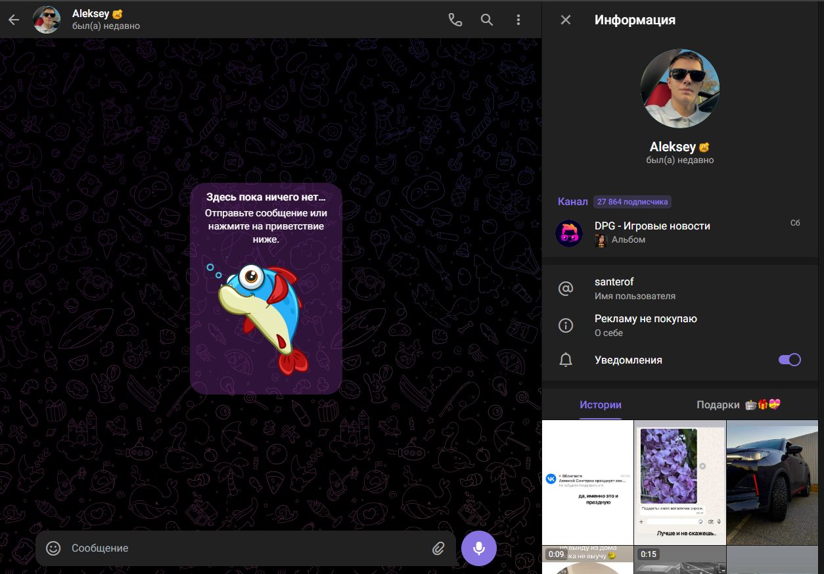The height and width of the screenshot is (574, 824).
Task: Attach a file with the paperclip icon
Action: pos(438,548)
